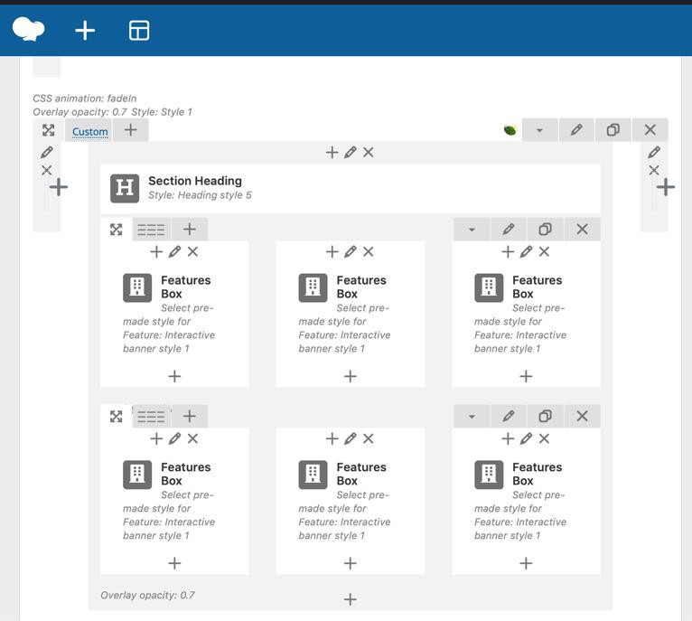This screenshot has height=621, width=692.
Task: Edit the upper inner row settings
Action: coord(509,230)
